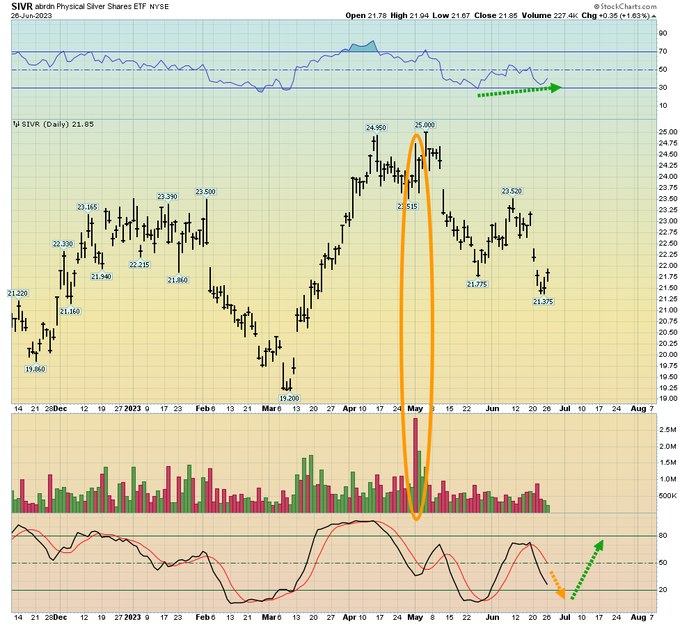
Task: Click the Low 21.67 value
Action: pyautogui.click(x=451, y=15)
